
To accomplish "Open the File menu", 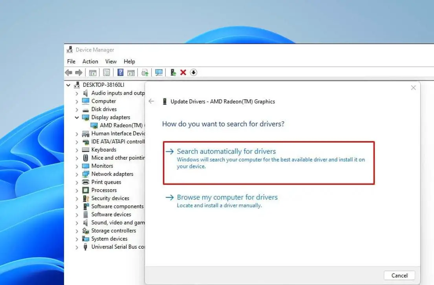I will [x=71, y=61].
